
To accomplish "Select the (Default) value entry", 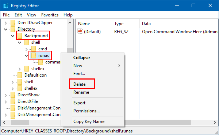I will click(x=92, y=32).
